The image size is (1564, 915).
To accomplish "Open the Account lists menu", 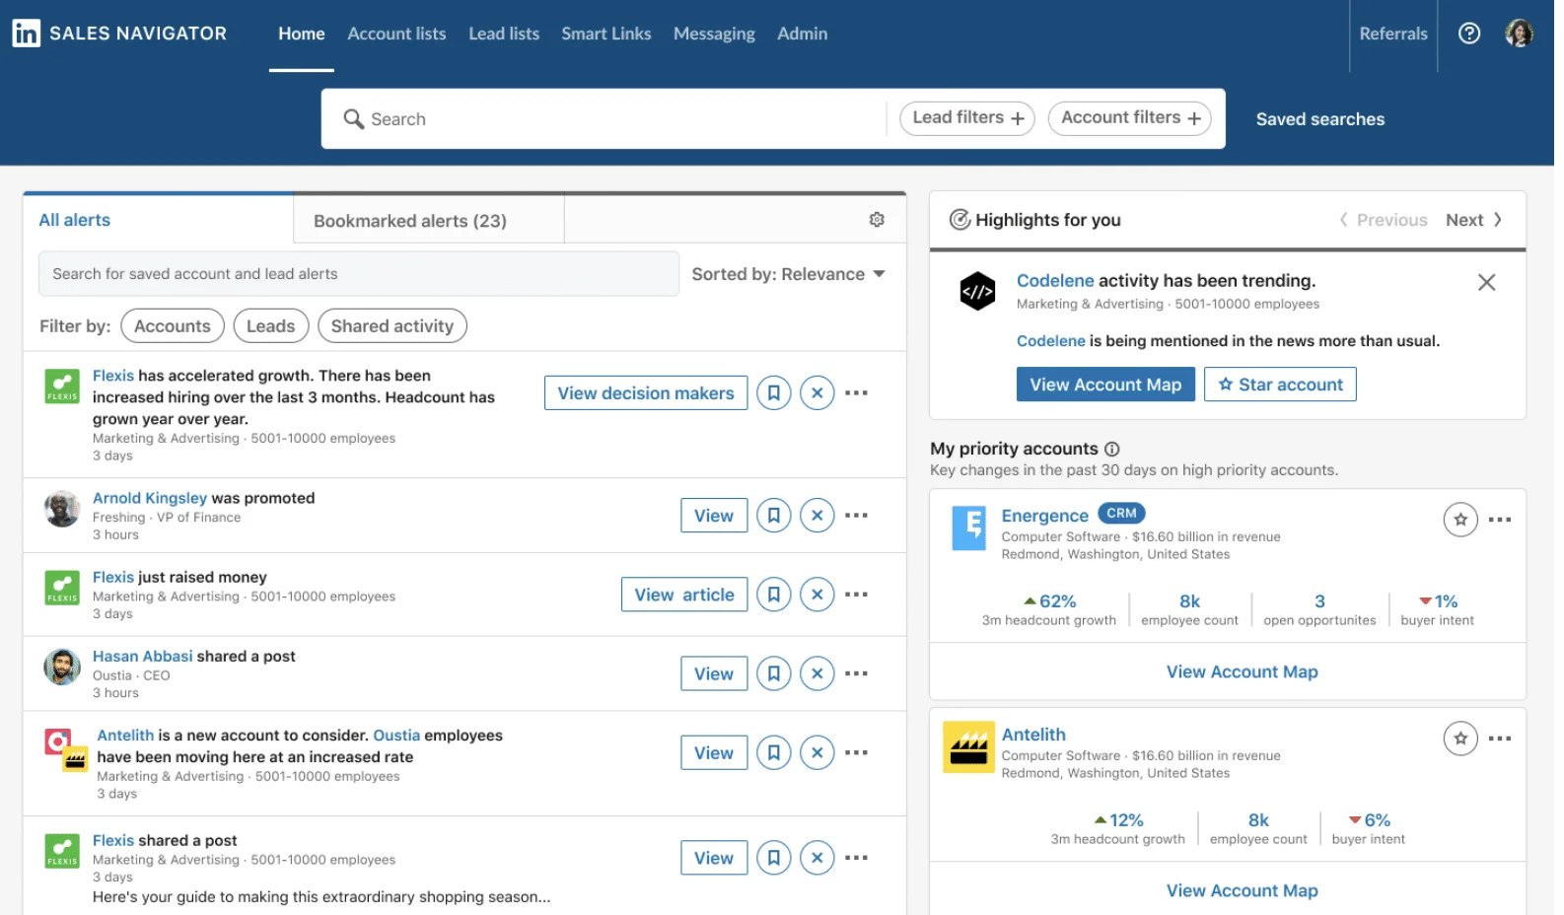I will (x=396, y=34).
